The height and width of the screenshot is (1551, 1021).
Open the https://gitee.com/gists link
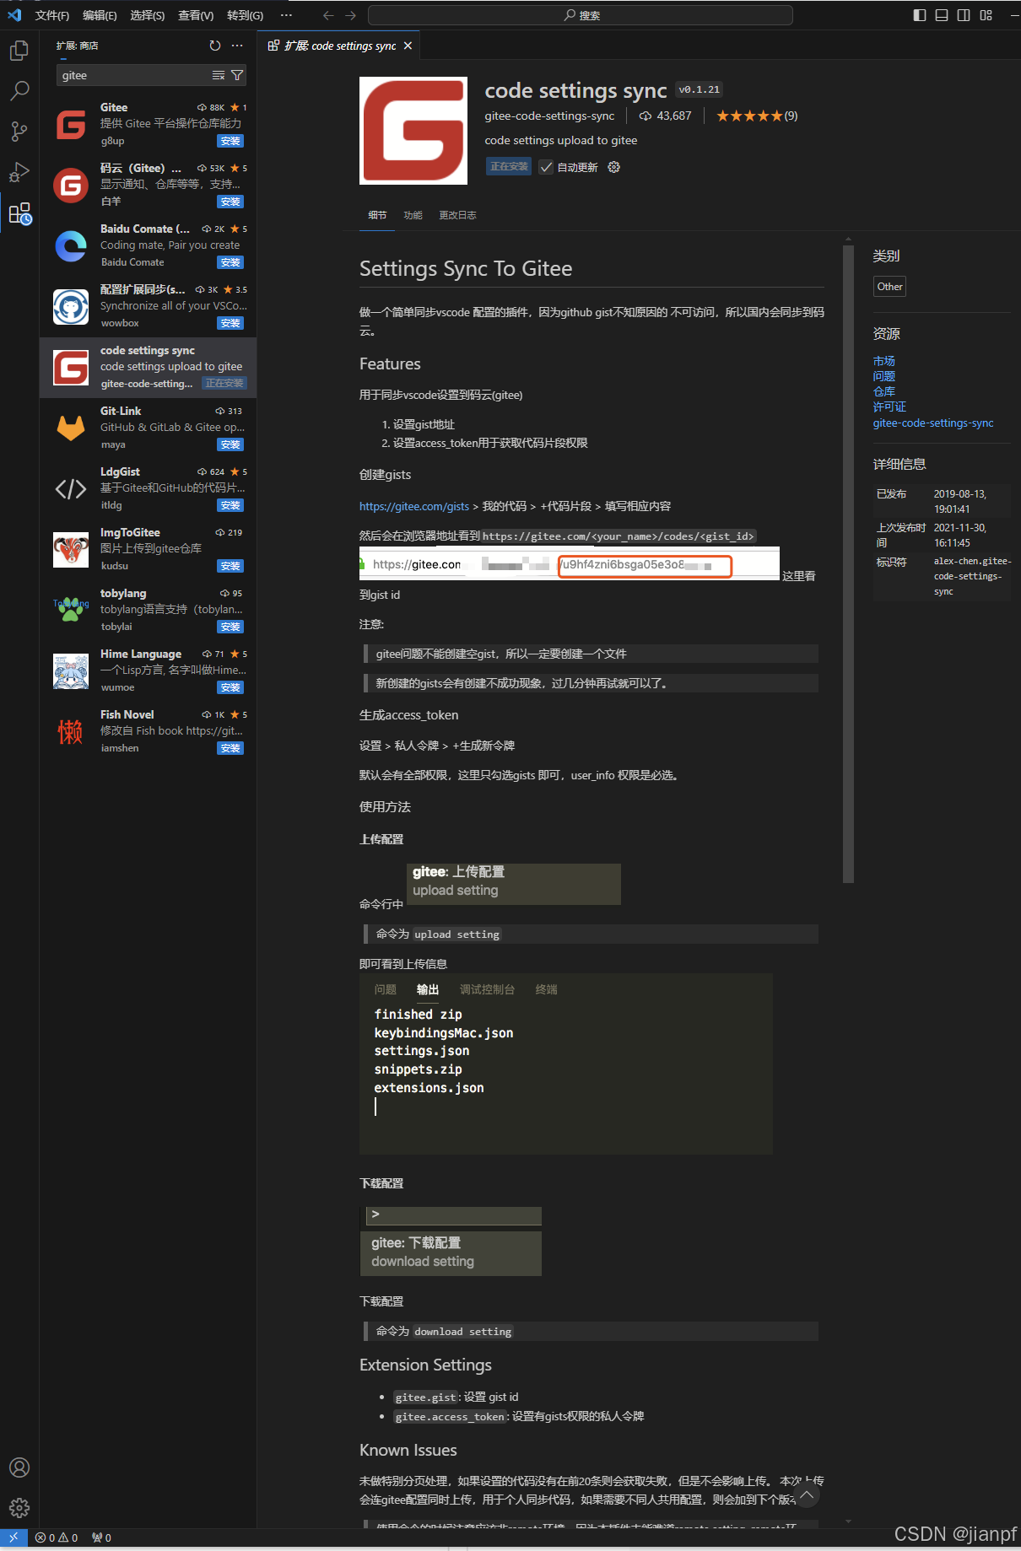click(x=414, y=506)
